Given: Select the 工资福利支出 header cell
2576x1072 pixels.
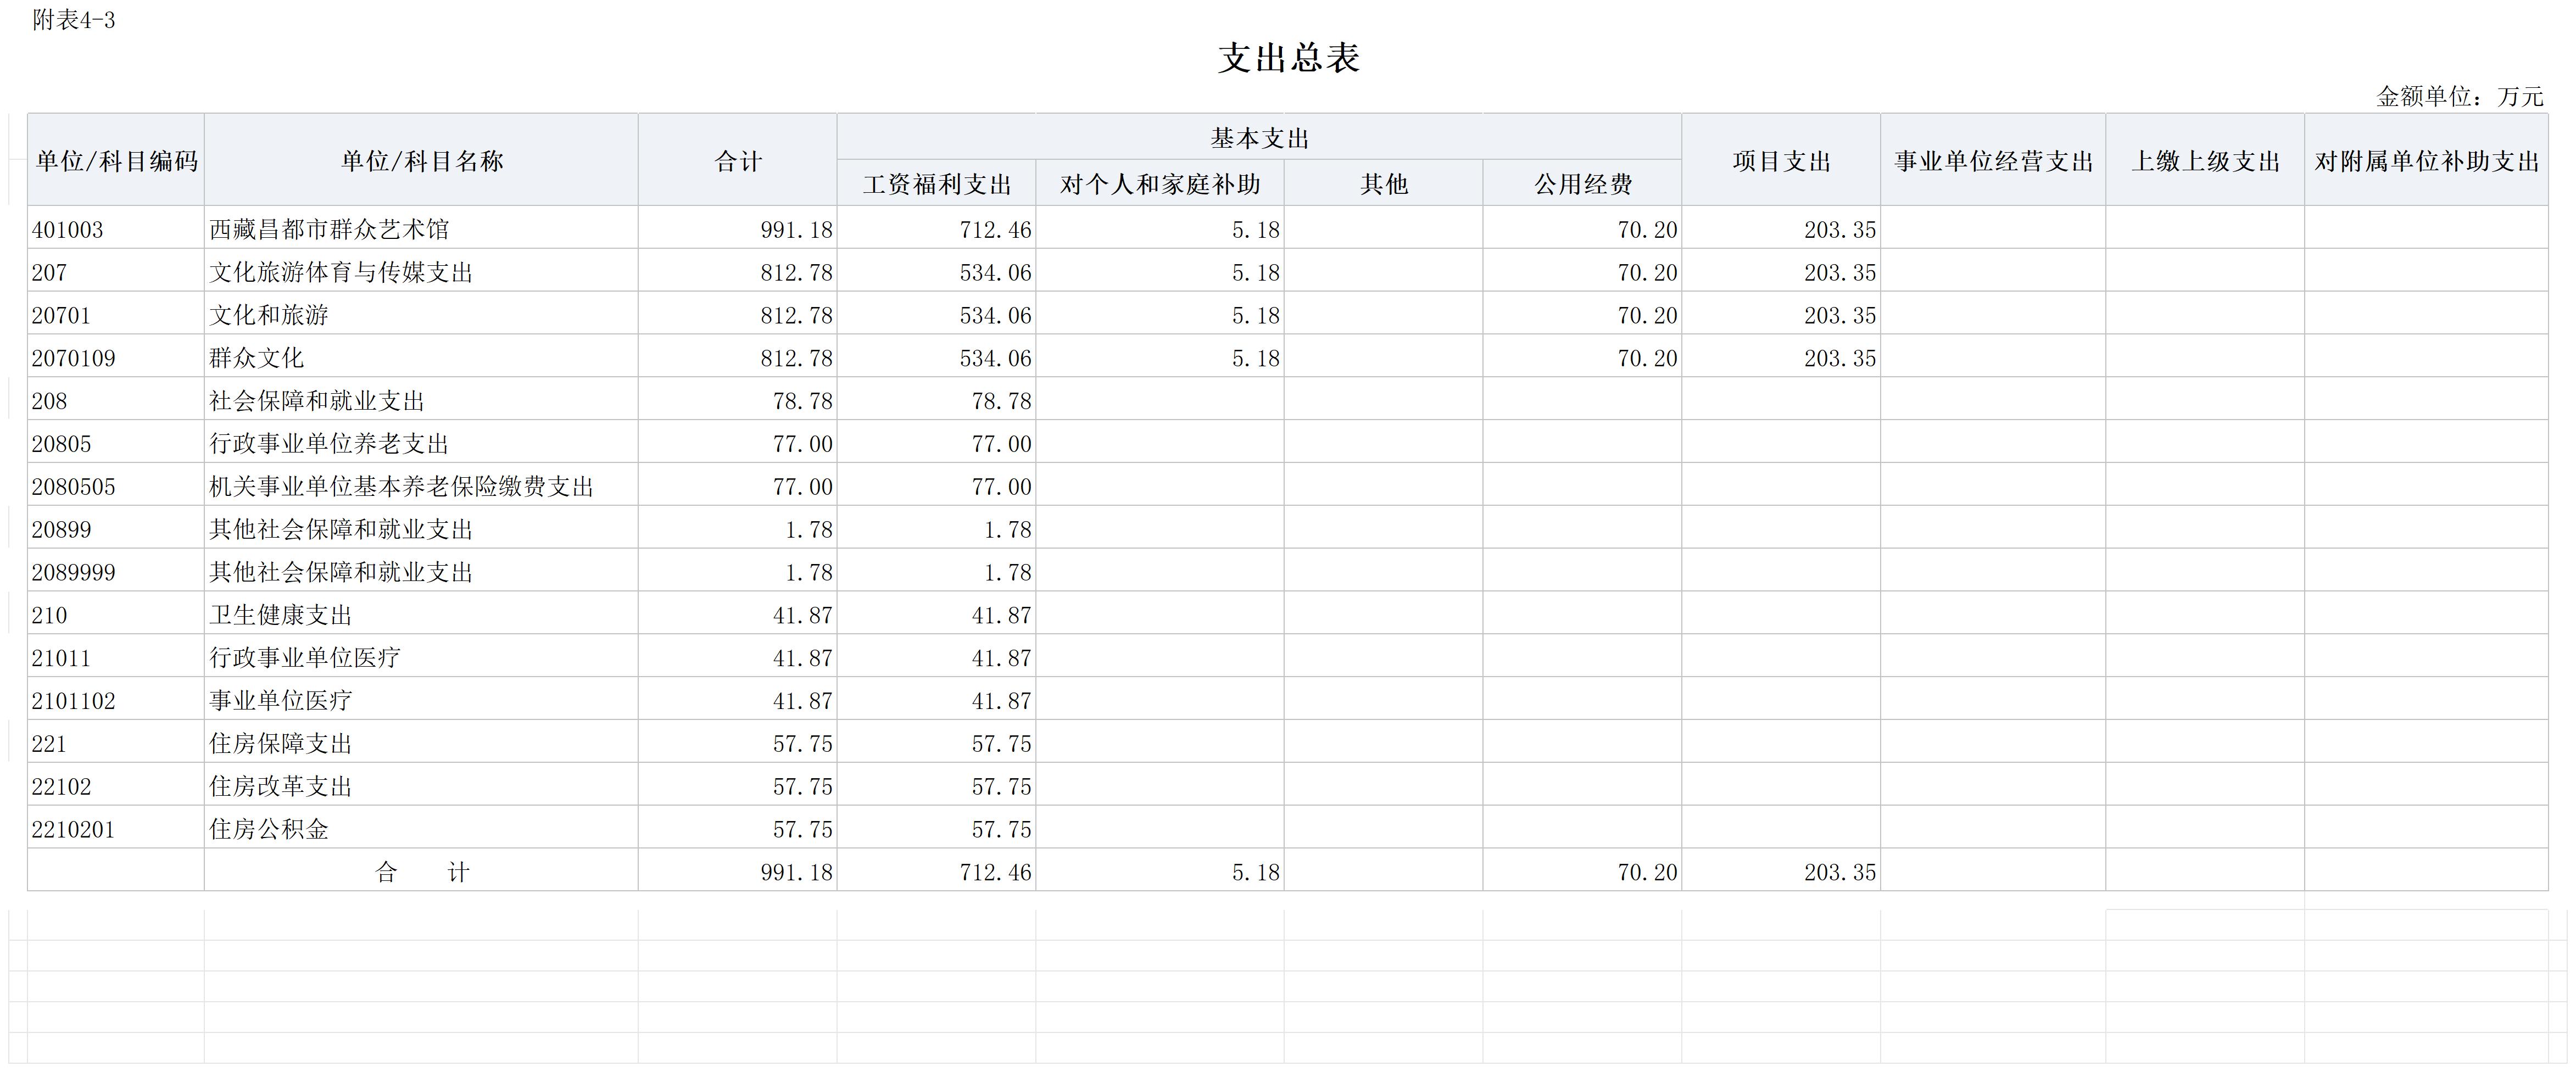Looking at the screenshot, I should click(x=937, y=184).
